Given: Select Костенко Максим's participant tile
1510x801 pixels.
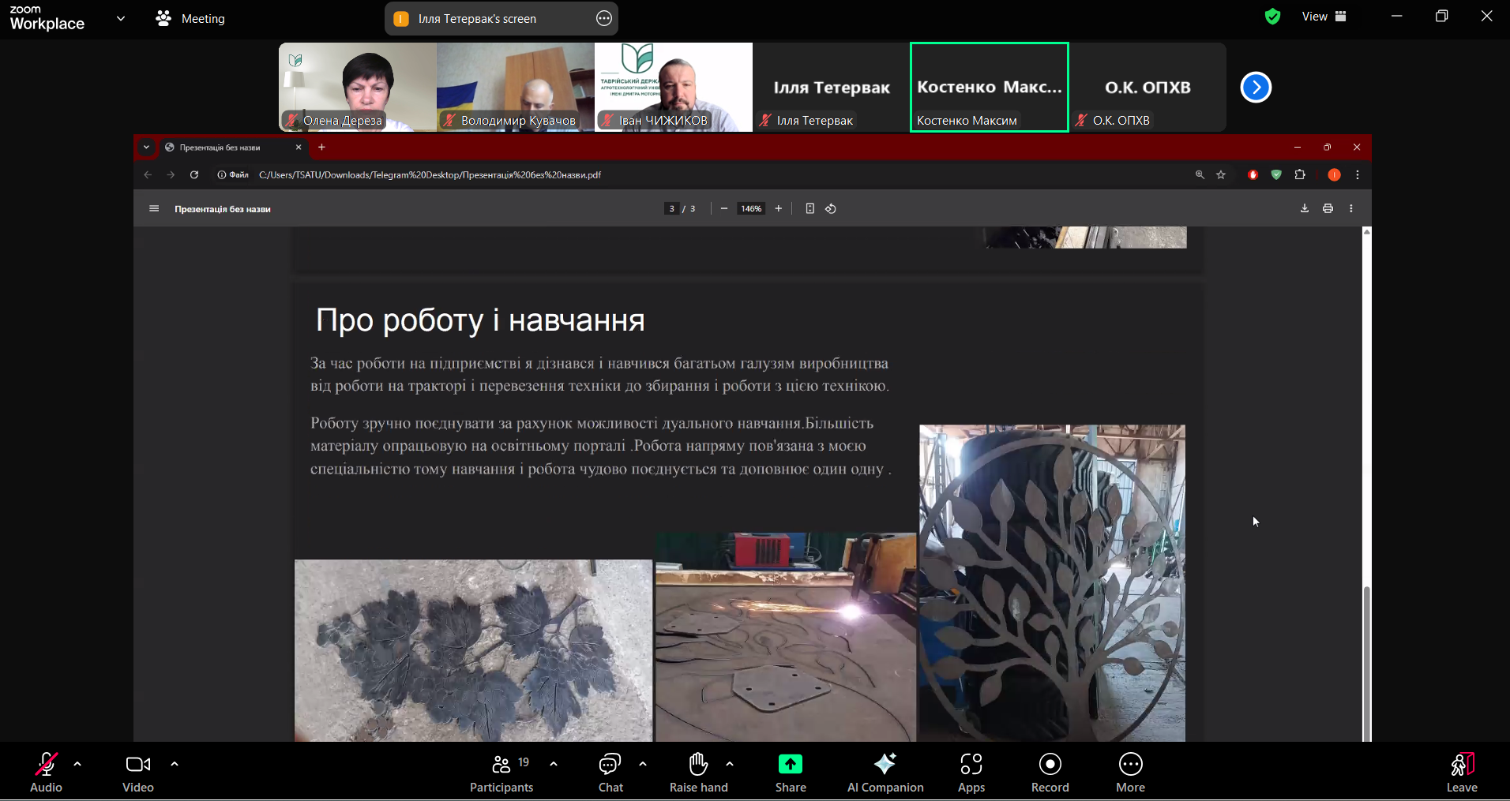Looking at the screenshot, I should 989,88.
